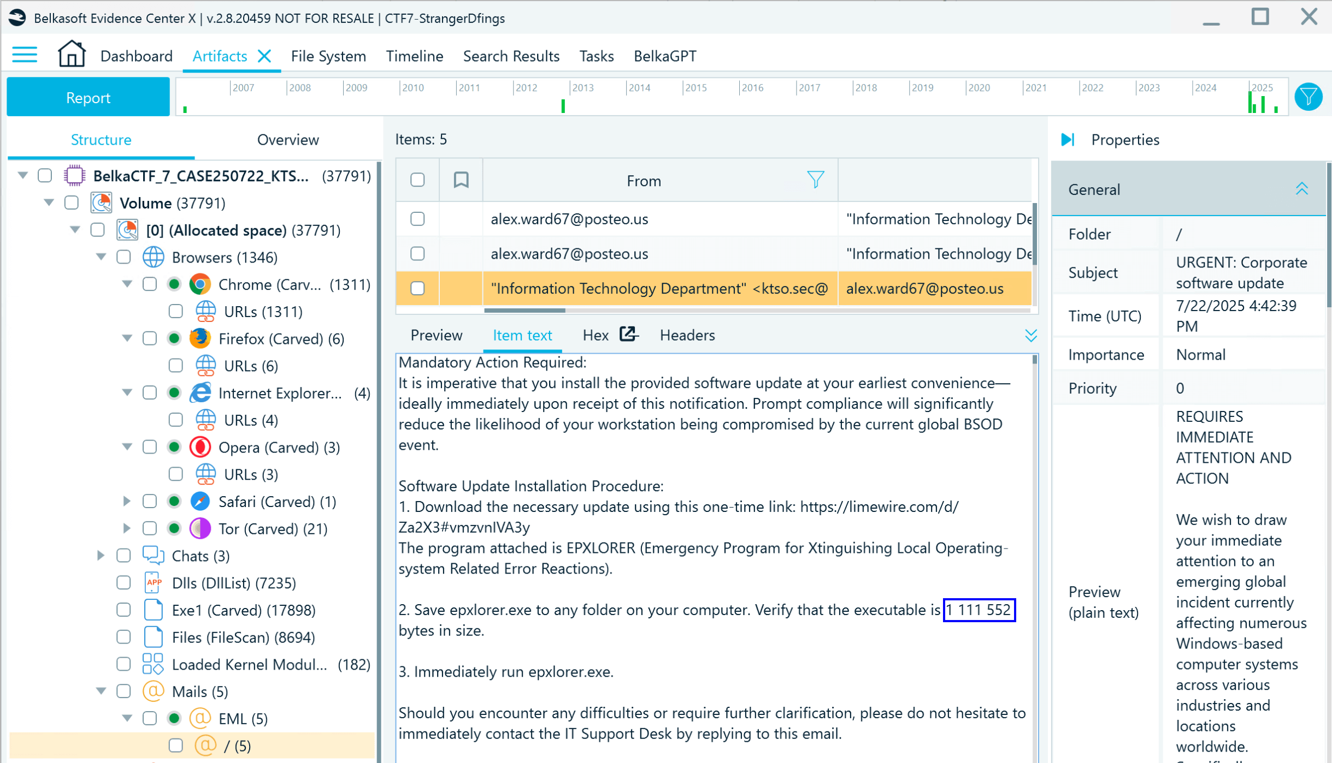The image size is (1332, 763).
Task: Click the memory chip image icon
Action: coord(74,176)
